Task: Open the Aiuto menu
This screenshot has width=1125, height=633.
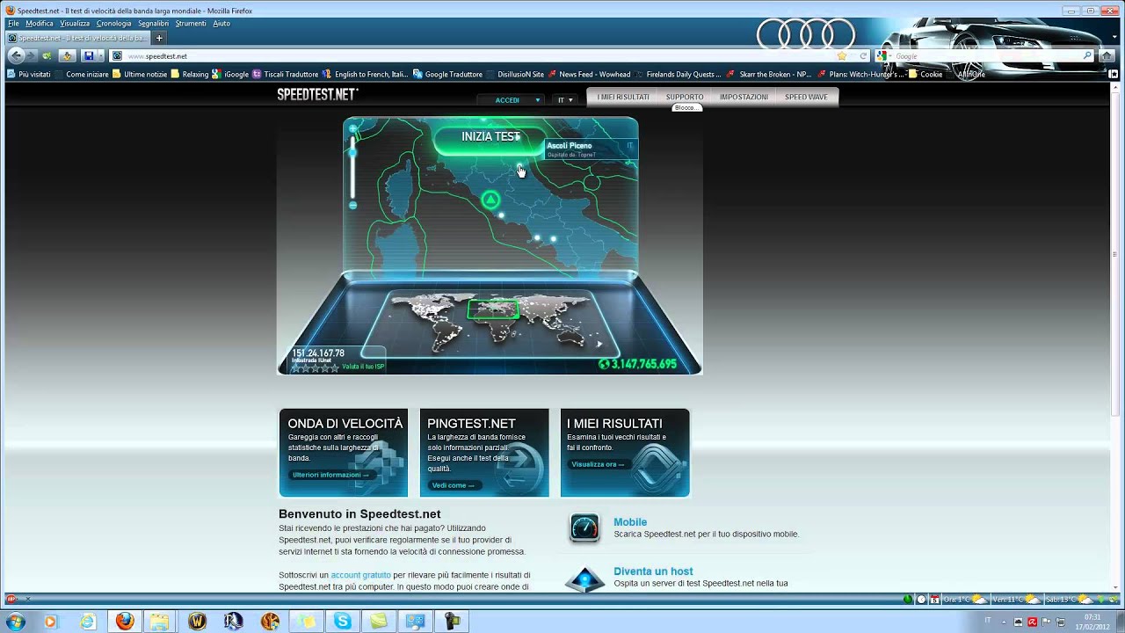Action: [221, 24]
